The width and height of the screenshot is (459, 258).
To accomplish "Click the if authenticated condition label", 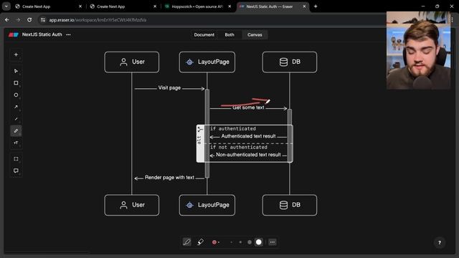I will point(233,129).
